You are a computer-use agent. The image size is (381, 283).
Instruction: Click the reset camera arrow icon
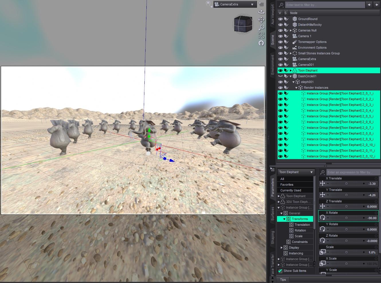click(261, 43)
